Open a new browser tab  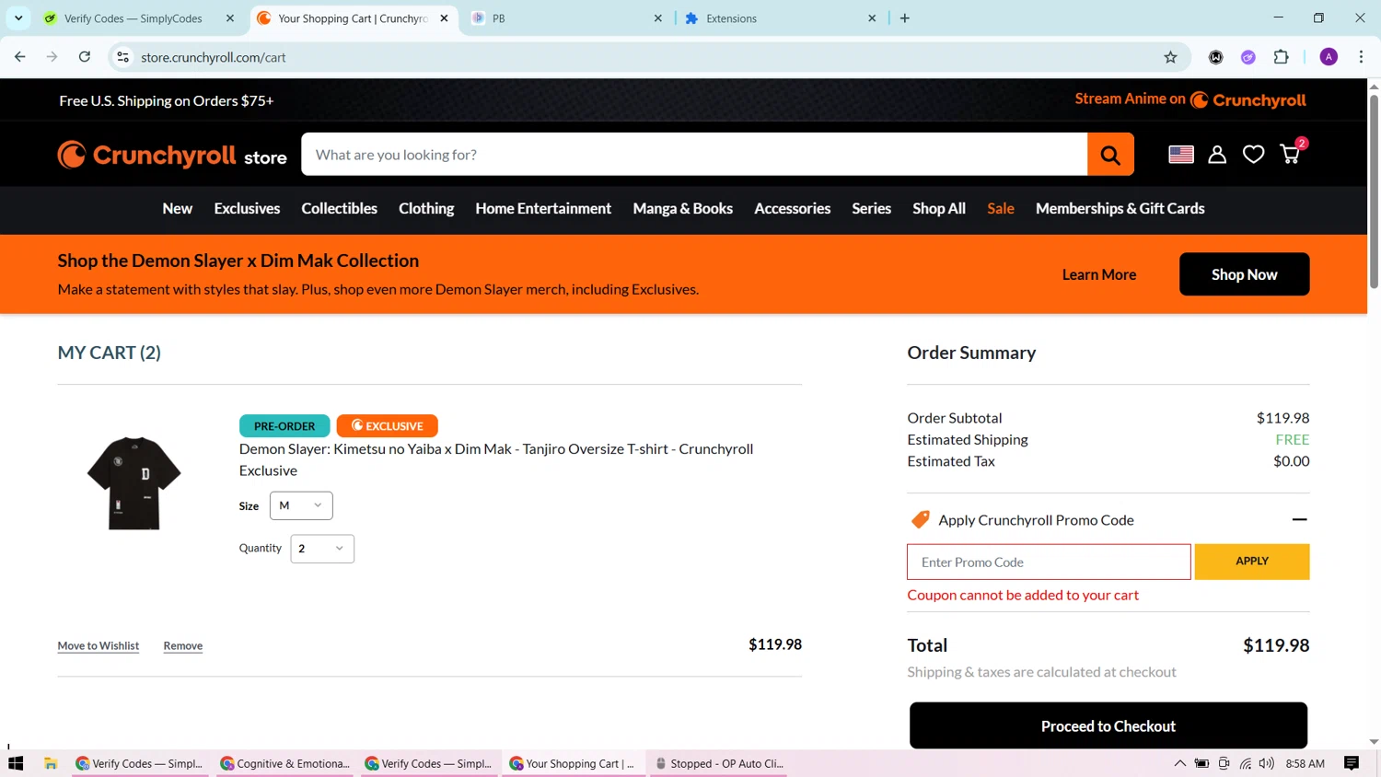coord(905,18)
